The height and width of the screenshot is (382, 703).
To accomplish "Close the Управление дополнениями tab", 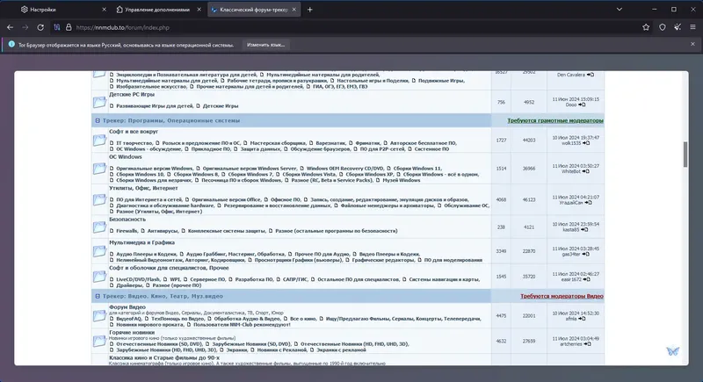I will (199, 10).
